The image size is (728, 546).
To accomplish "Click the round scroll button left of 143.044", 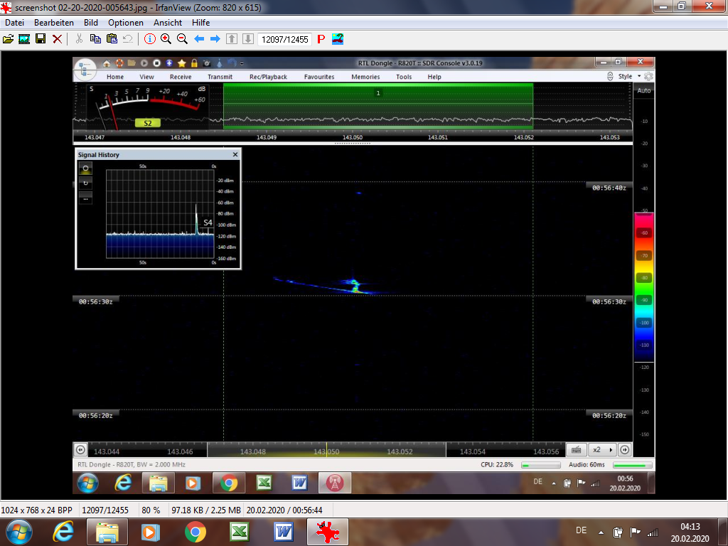I will tap(80, 449).
